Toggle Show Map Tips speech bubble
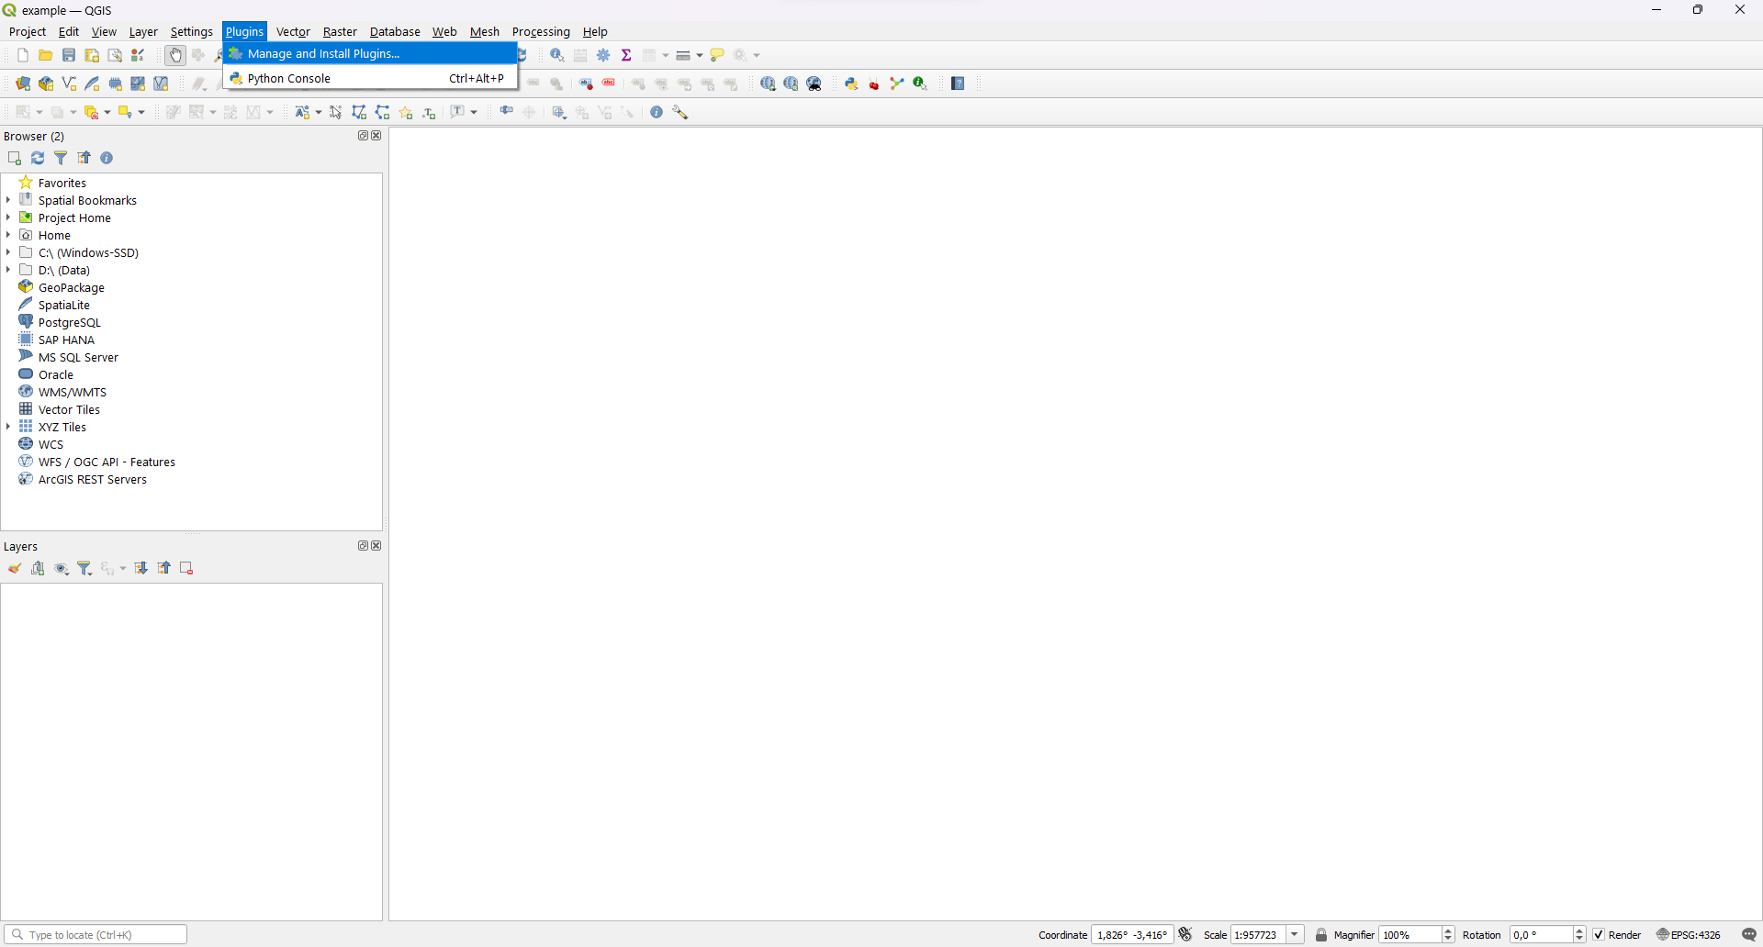This screenshot has height=947, width=1763. 718,55
